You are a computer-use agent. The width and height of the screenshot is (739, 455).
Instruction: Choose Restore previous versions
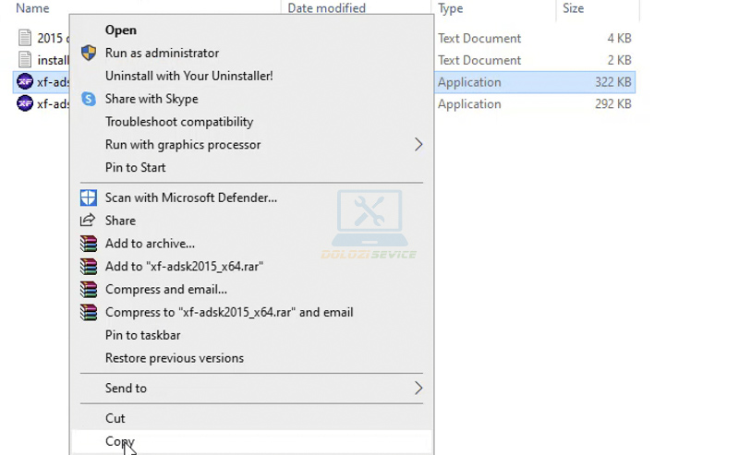[175, 358]
